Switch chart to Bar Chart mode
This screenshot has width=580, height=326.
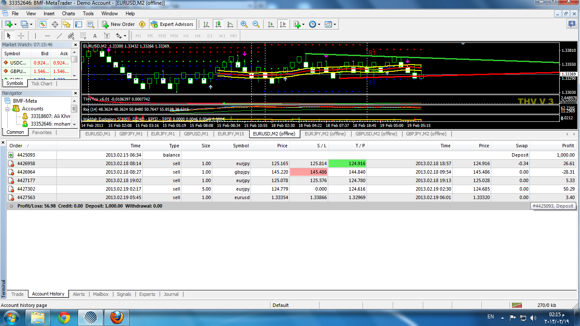(206, 24)
